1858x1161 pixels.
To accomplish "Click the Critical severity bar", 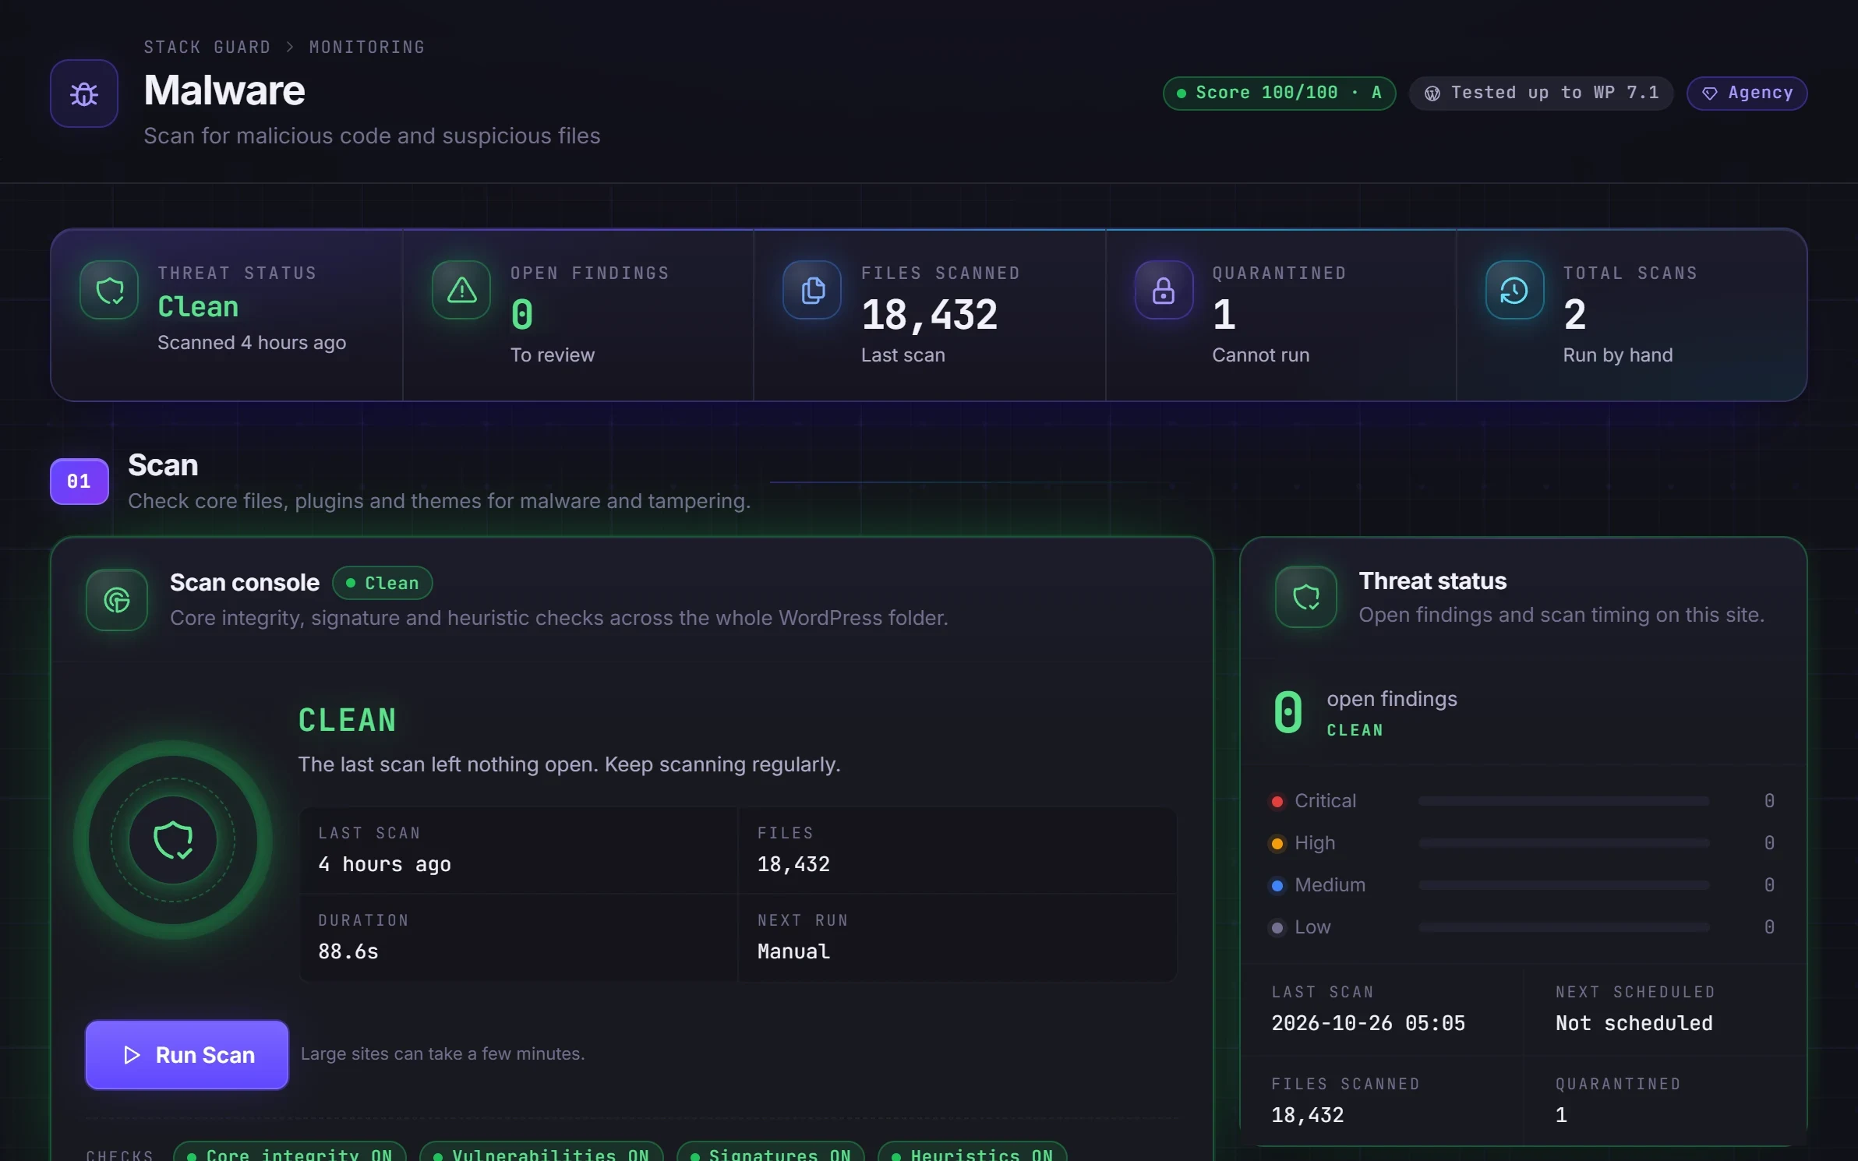I will pyautogui.click(x=1563, y=801).
